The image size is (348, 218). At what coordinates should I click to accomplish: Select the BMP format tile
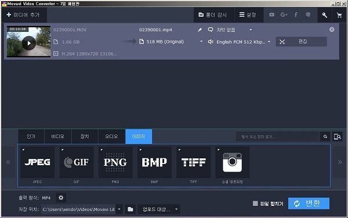pyautogui.click(x=154, y=162)
